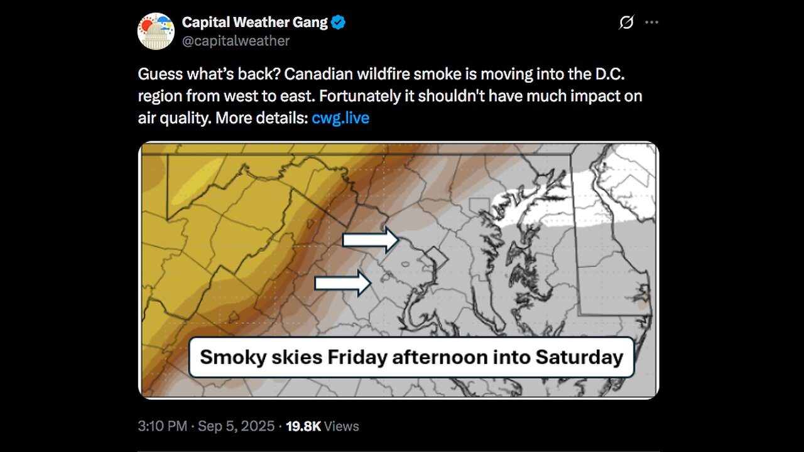Click the upper white arrow on map
804x452 pixels.
pos(371,239)
